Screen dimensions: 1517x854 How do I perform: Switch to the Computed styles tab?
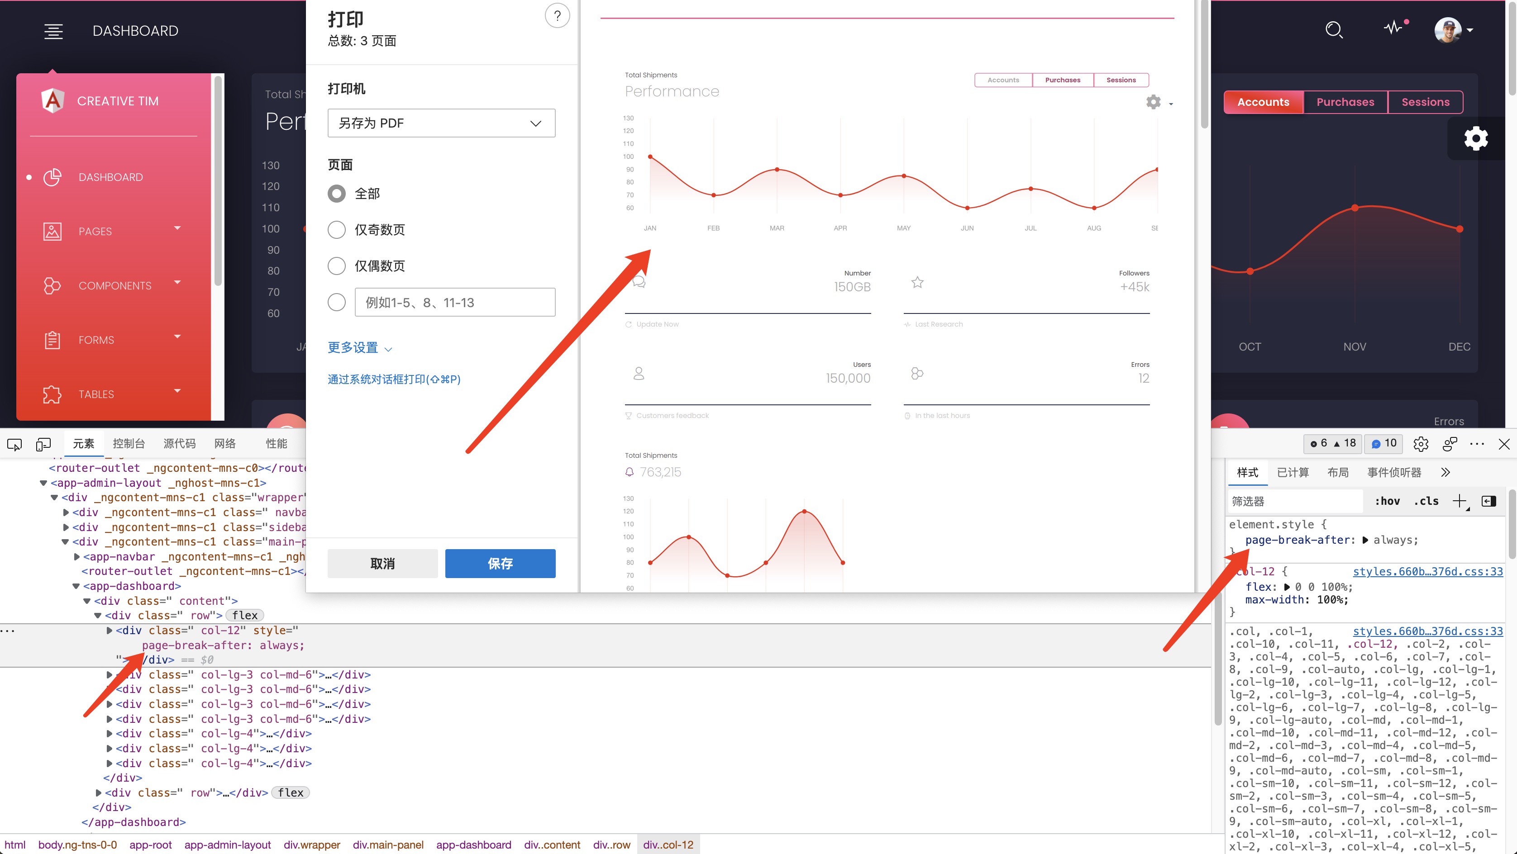pyautogui.click(x=1293, y=473)
